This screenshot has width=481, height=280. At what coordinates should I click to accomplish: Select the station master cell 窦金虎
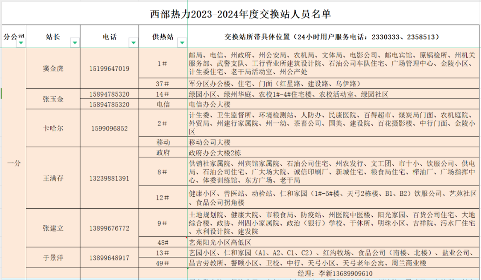pyautogui.click(x=53, y=69)
